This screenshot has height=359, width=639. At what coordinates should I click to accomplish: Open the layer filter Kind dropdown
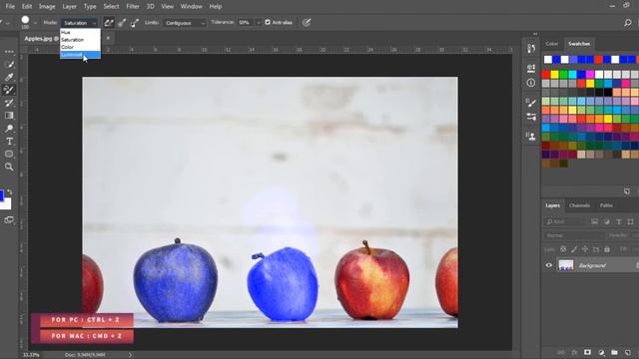(x=565, y=221)
